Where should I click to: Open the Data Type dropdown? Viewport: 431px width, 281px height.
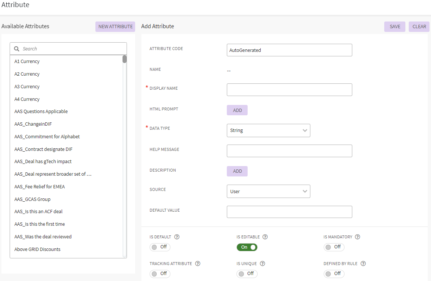(x=268, y=130)
